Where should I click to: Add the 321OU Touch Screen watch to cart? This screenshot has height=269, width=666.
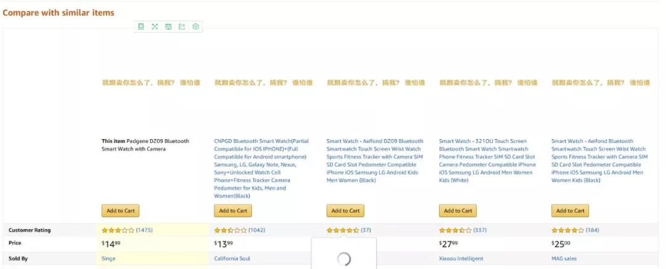tap(458, 211)
